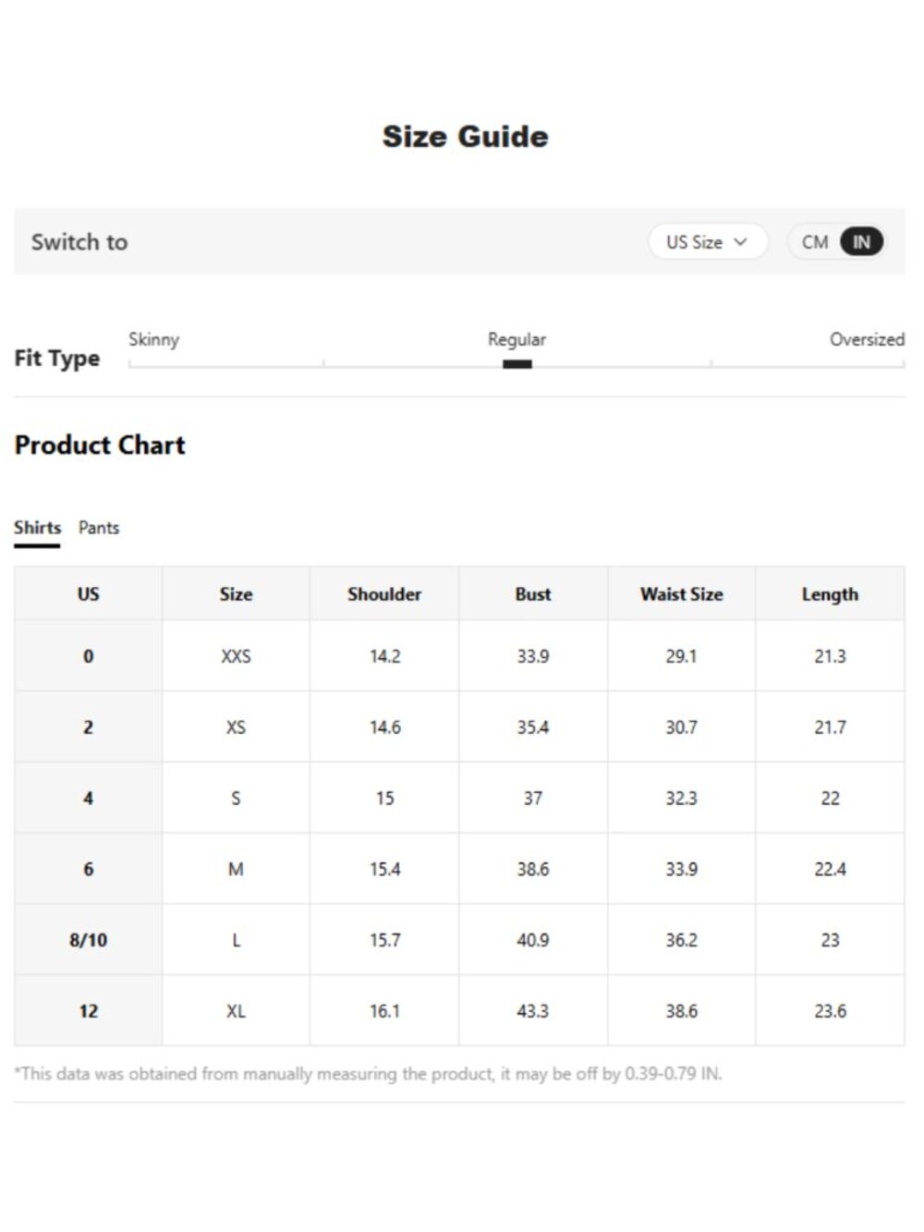Open the Pants tab
This screenshot has height=1232, width=924.
pos(99,528)
